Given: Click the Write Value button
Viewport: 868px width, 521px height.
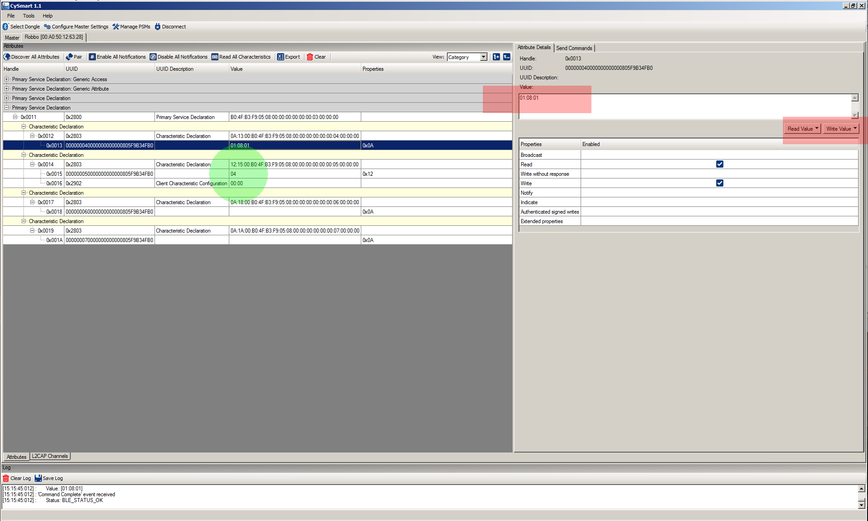Looking at the screenshot, I should (x=838, y=129).
